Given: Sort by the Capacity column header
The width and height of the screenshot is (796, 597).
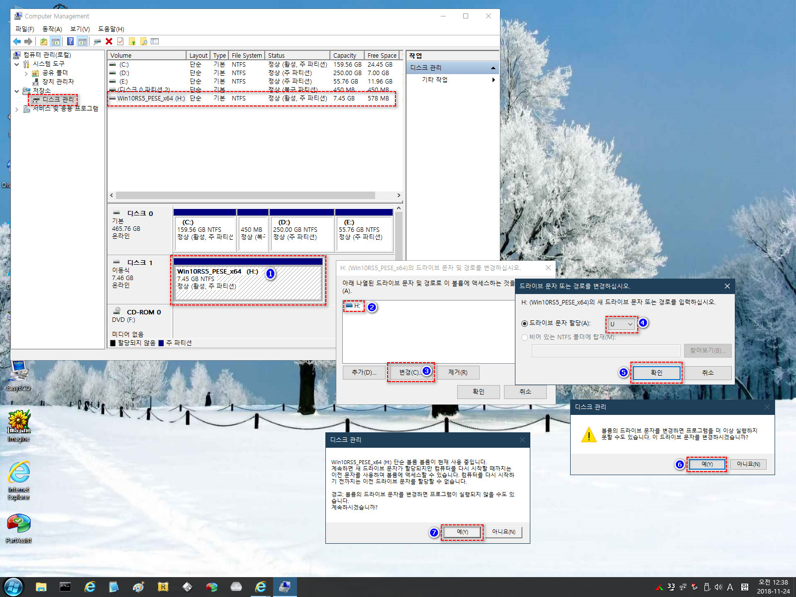Looking at the screenshot, I should click(346, 55).
